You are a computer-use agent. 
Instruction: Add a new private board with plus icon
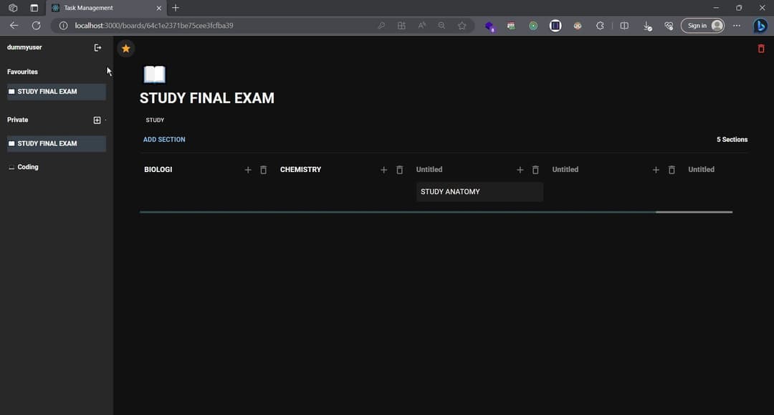(x=97, y=120)
